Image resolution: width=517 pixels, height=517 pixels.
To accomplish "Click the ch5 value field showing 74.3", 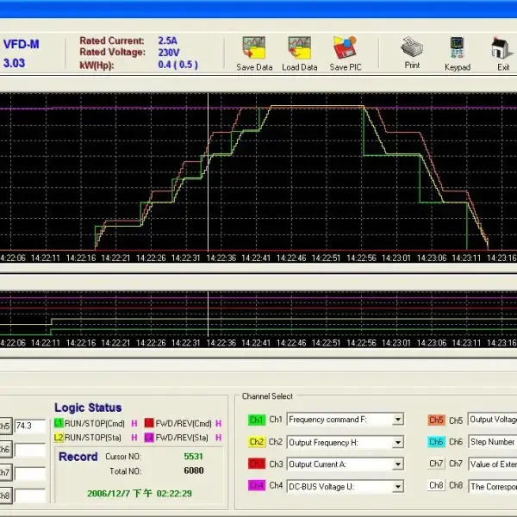I will tap(29, 426).
